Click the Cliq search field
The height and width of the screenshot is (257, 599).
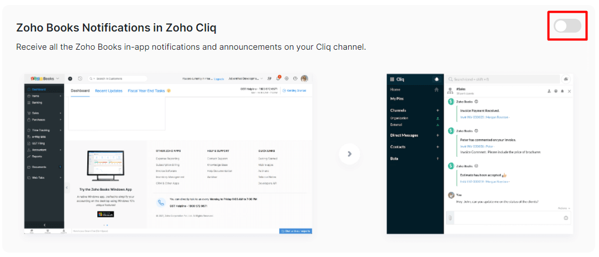502,79
